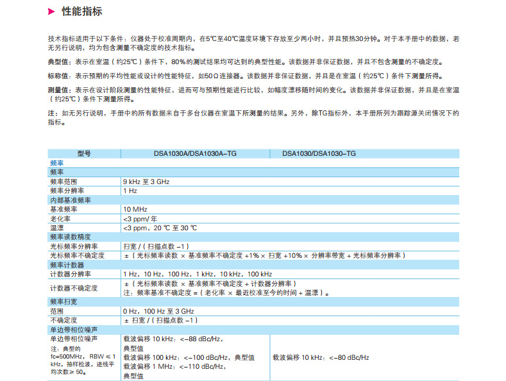Click the 测量值 definition paragraph
Image resolution: width=506 pixels, height=381 pixels.
[x=253, y=94]
